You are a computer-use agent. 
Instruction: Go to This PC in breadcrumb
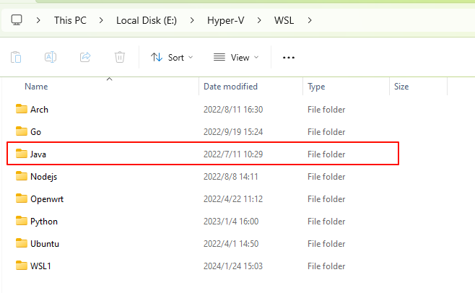click(x=71, y=19)
